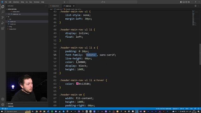
Task: Open the Explorer view in activity bar
Action: pyautogui.click(x=3, y=7)
